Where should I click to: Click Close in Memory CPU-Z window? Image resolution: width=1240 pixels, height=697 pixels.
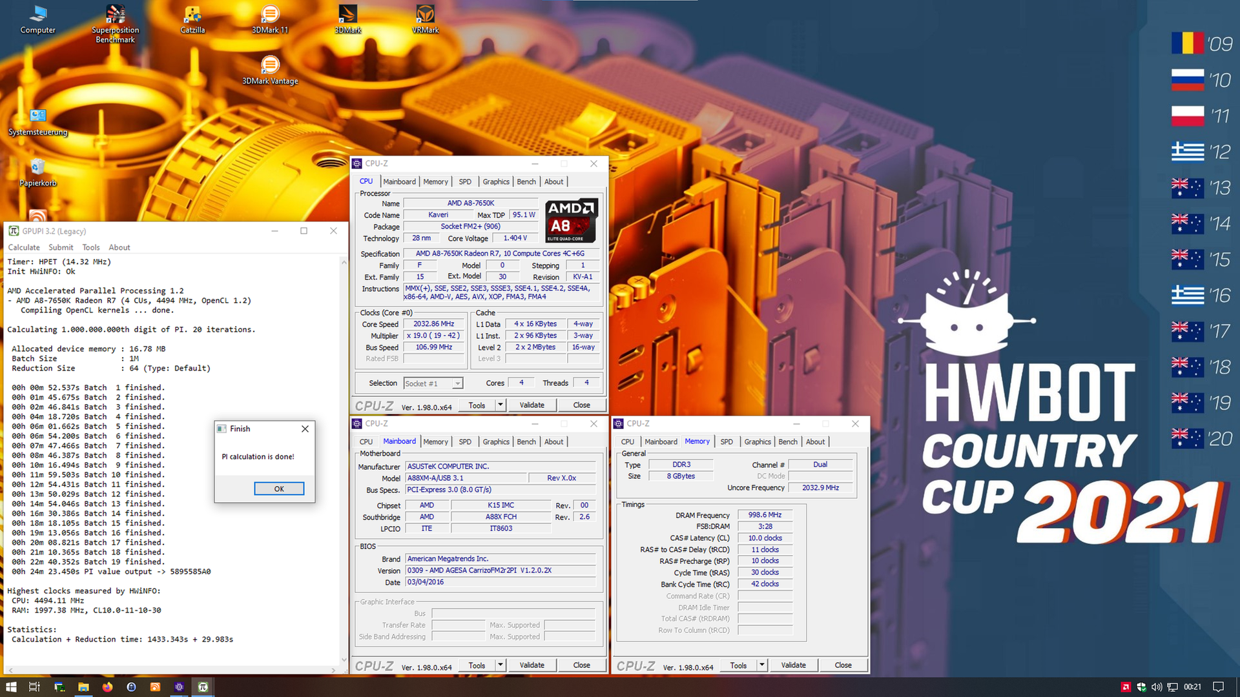click(843, 665)
